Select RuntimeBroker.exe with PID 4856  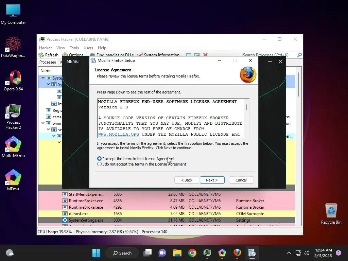(167, 201)
